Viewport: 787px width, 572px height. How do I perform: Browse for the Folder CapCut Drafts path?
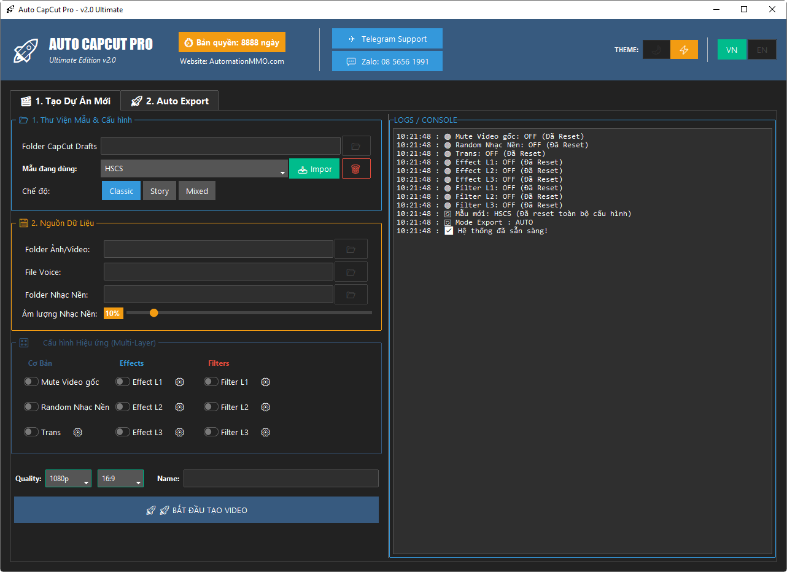point(356,146)
